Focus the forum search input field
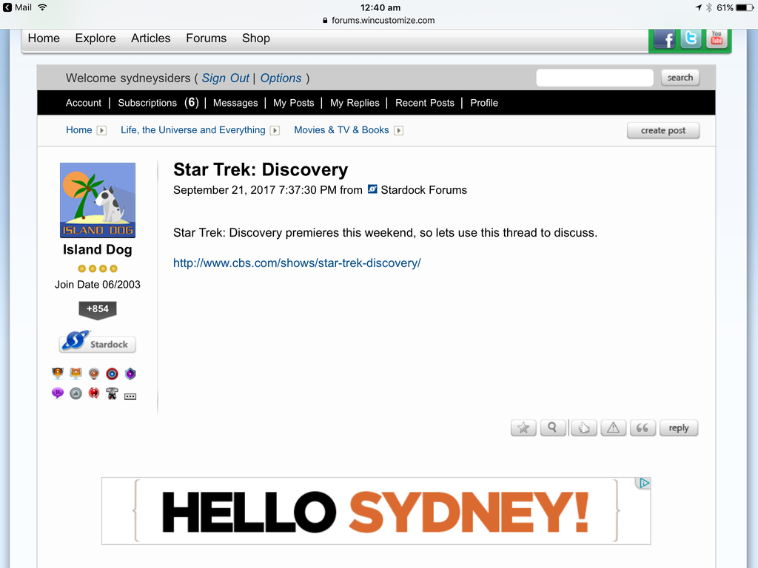The image size is (758, 568). click(x=594, y=78)
